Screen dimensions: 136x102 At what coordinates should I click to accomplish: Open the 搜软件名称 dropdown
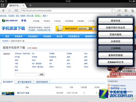point(85,29)
